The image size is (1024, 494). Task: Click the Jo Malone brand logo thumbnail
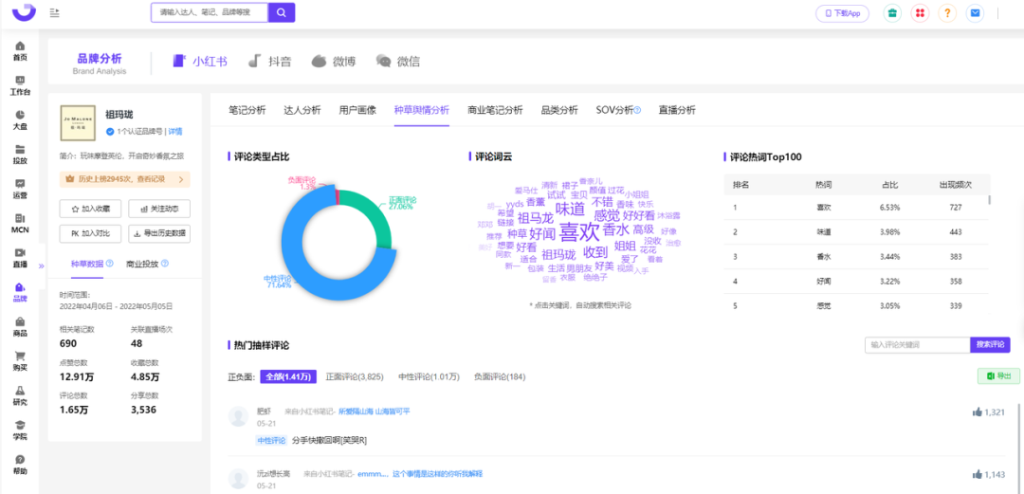pyautogui.click(x=78, y=123)
